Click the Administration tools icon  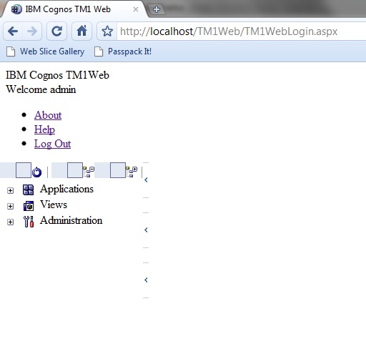pyautogui.click(x=29, y=222)
